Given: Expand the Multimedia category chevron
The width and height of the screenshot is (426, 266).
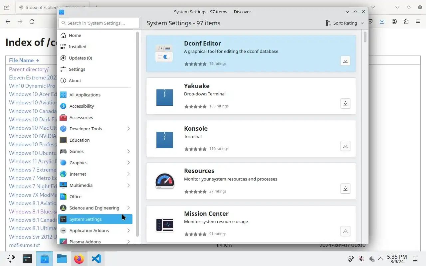Looking at the screenshot, I should pyautogui.click(x=128, y=185).
